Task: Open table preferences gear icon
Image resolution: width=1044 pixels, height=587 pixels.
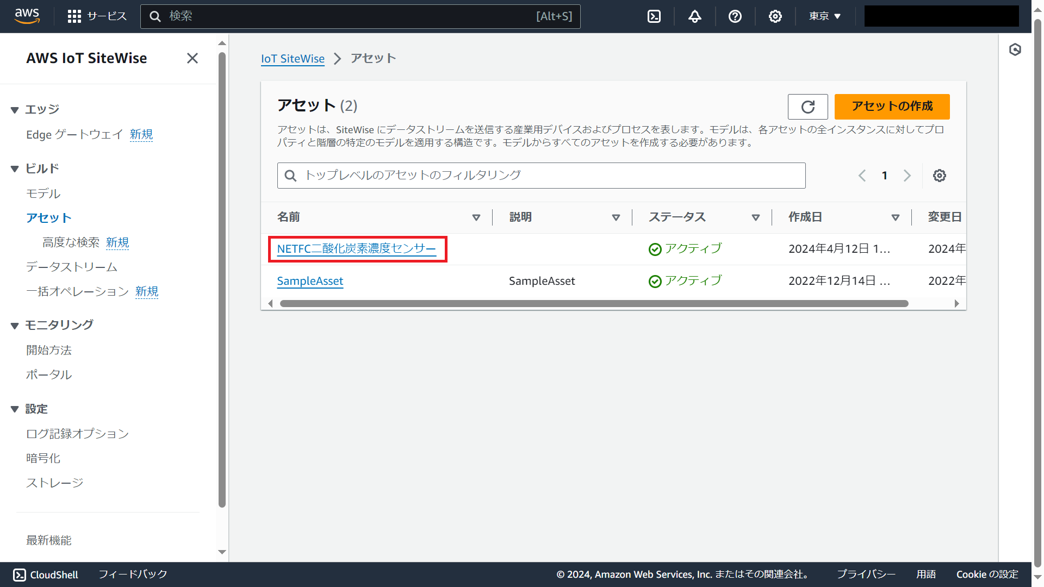Action: tap(939, 176)
